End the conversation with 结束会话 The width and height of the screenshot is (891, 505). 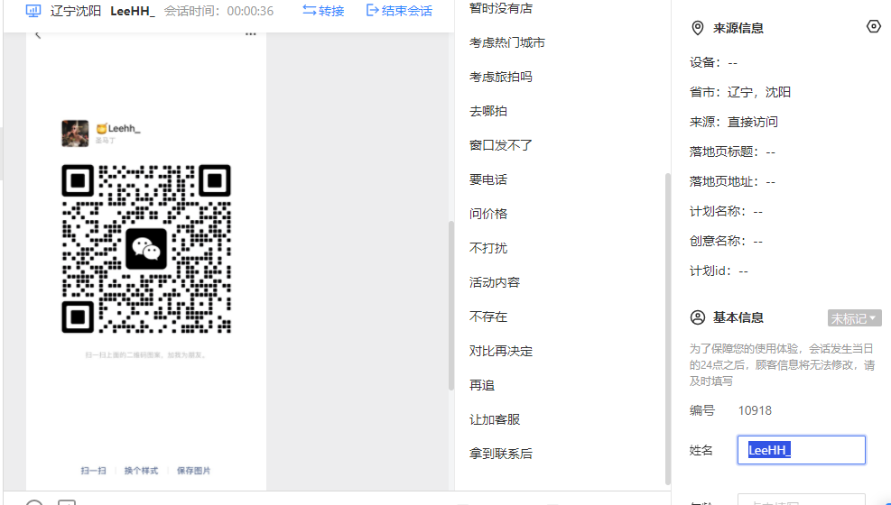(400, 11)
